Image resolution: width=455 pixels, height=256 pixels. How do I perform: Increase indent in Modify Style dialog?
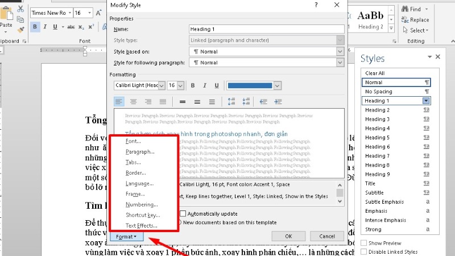tap(278, 102)
